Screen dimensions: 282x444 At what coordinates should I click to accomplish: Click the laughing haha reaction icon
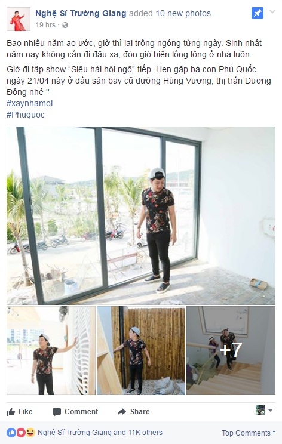(x=30, y=433)
